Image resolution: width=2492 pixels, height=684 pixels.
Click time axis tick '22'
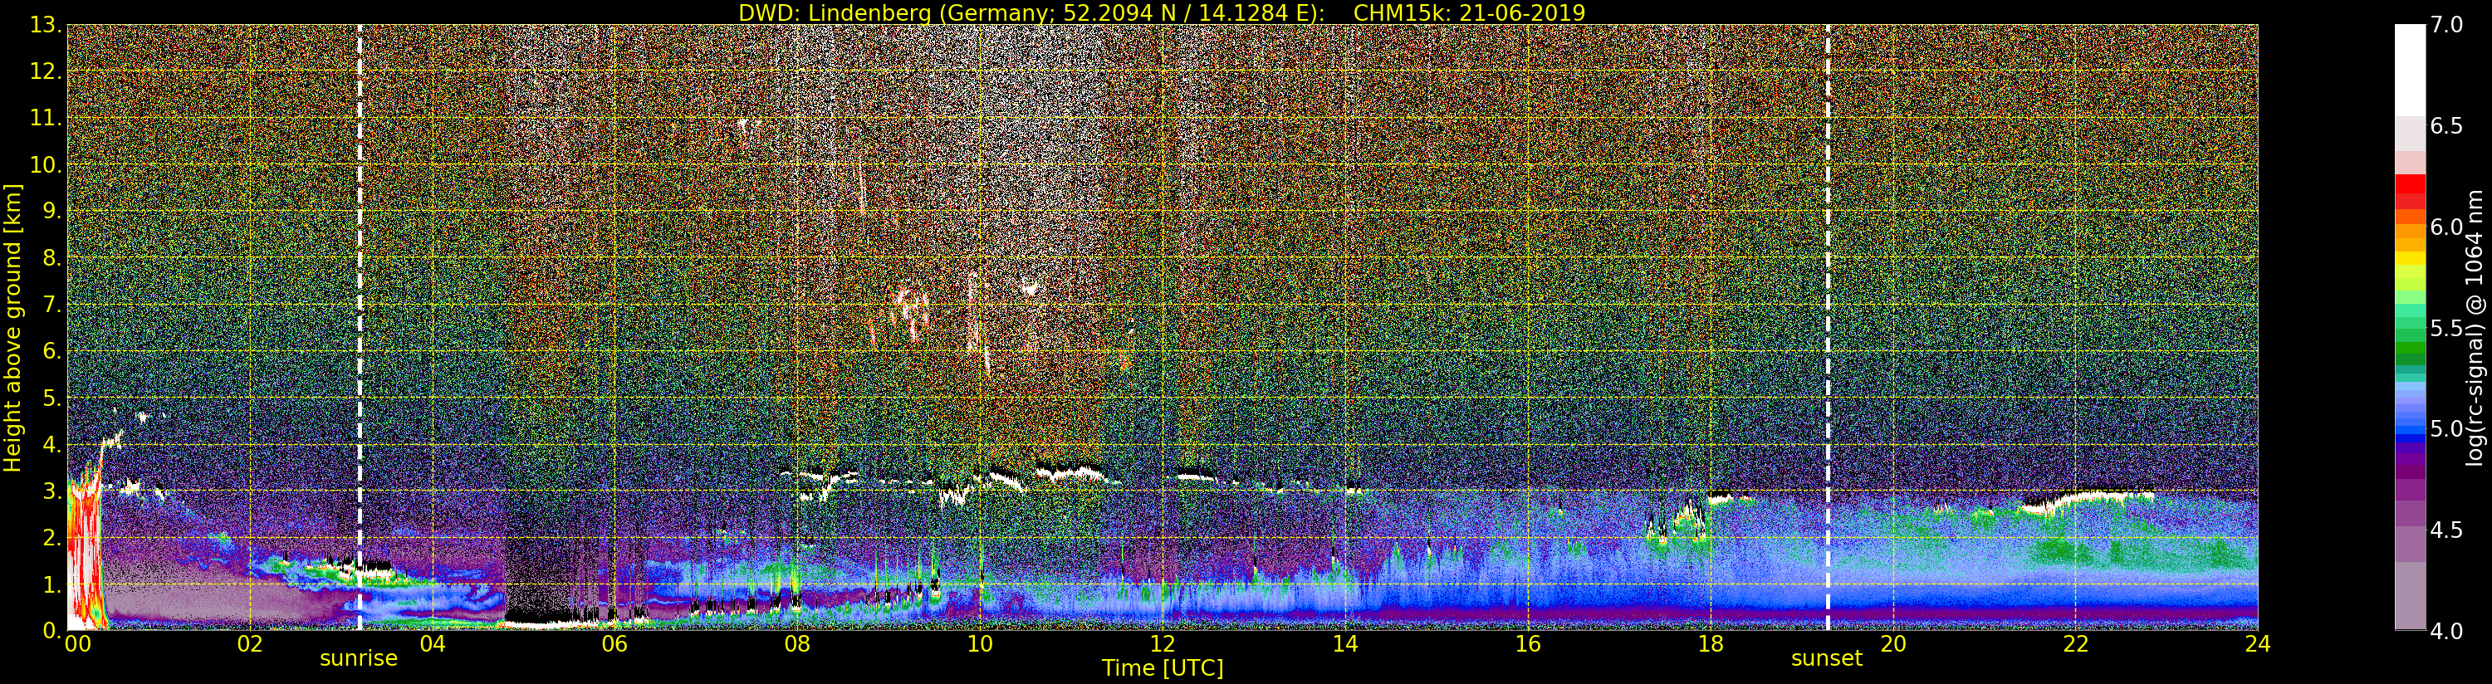[x=2076, y=644]
